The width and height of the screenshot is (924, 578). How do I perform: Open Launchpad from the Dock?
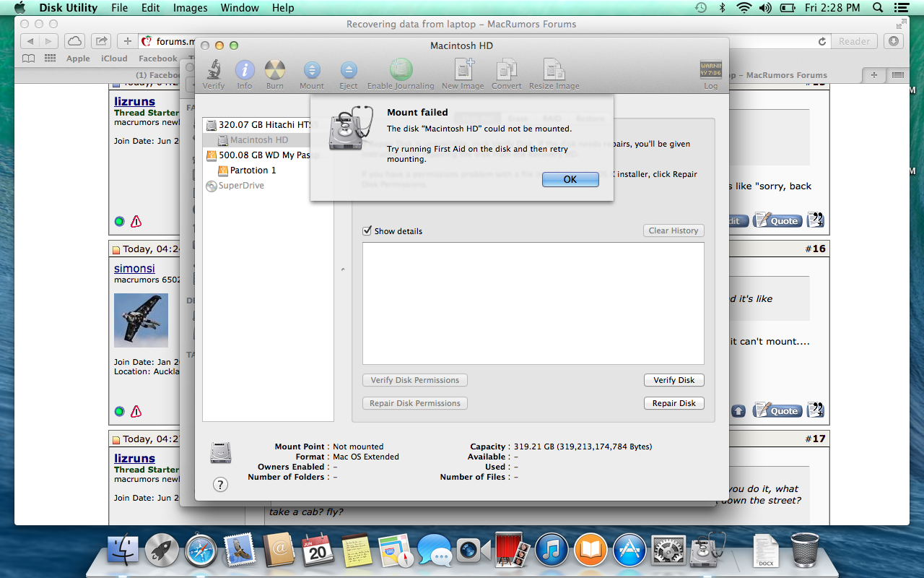(x=162, y=551)
